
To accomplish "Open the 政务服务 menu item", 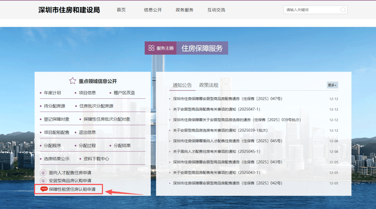I will pyautogui.click(x=185, y=10).
